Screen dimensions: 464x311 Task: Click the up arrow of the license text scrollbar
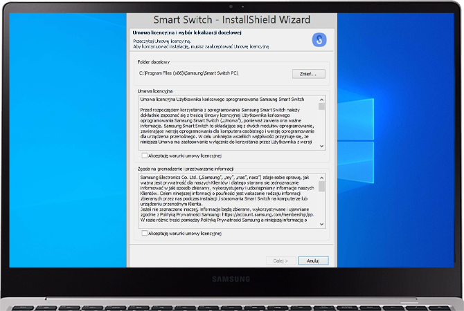point(321,100)
